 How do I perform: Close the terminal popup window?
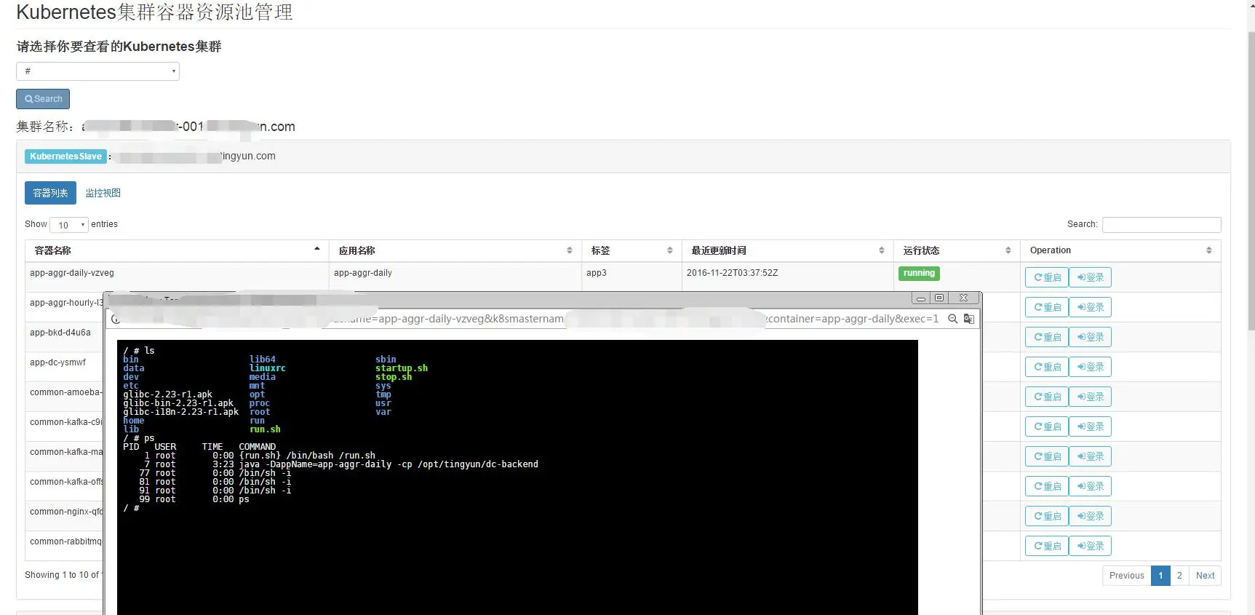click(963, 298)
